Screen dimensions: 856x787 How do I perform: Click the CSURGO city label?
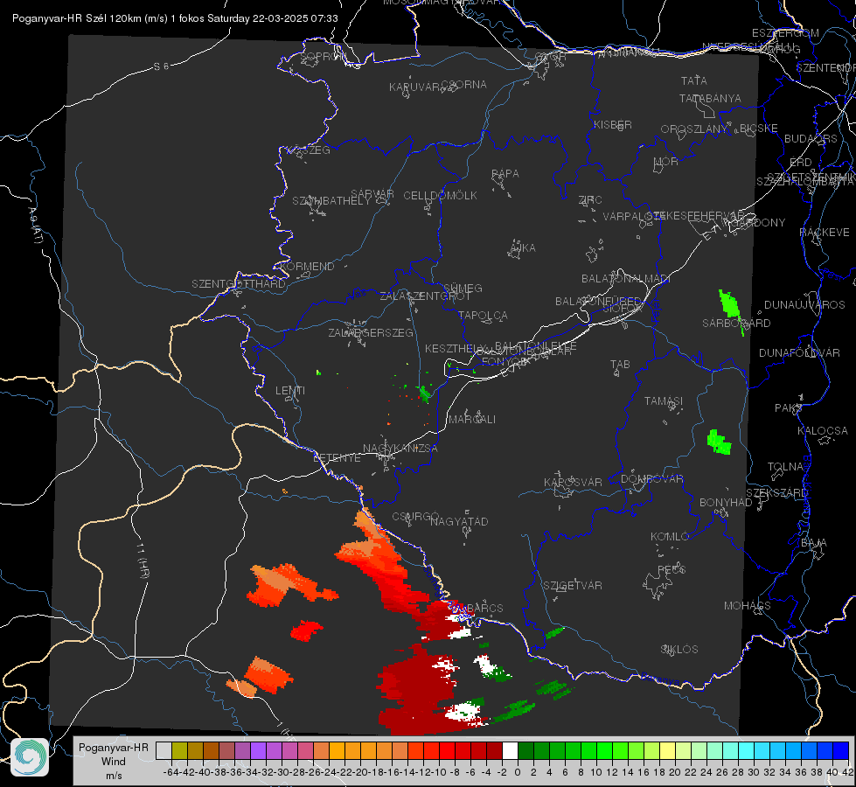[x=415, y=517]
